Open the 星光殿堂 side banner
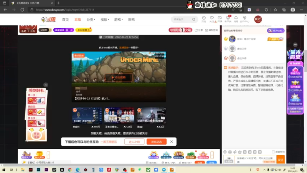Image resolution: width=307 pixels, height=173 pixels. (295, 55)
